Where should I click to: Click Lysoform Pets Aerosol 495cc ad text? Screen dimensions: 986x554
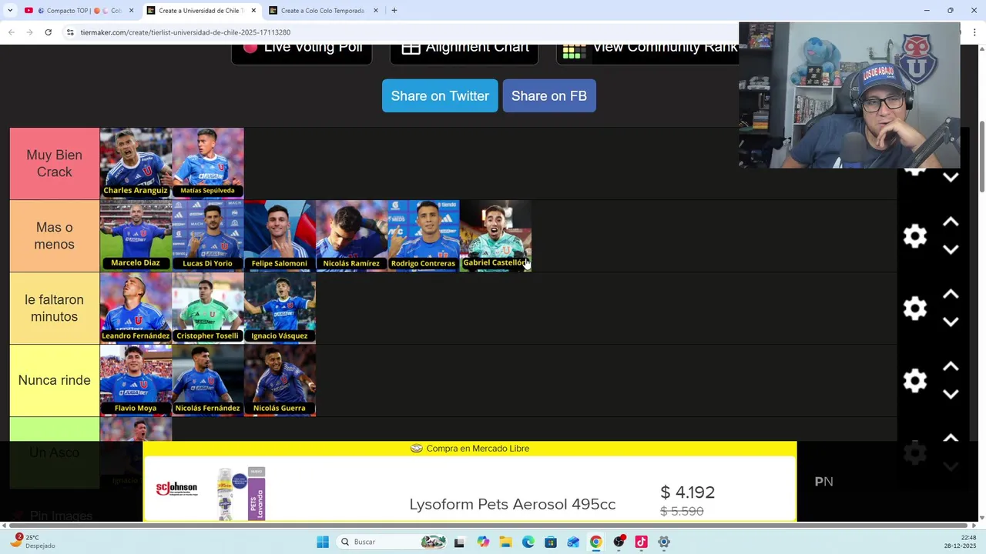point(512,505)
